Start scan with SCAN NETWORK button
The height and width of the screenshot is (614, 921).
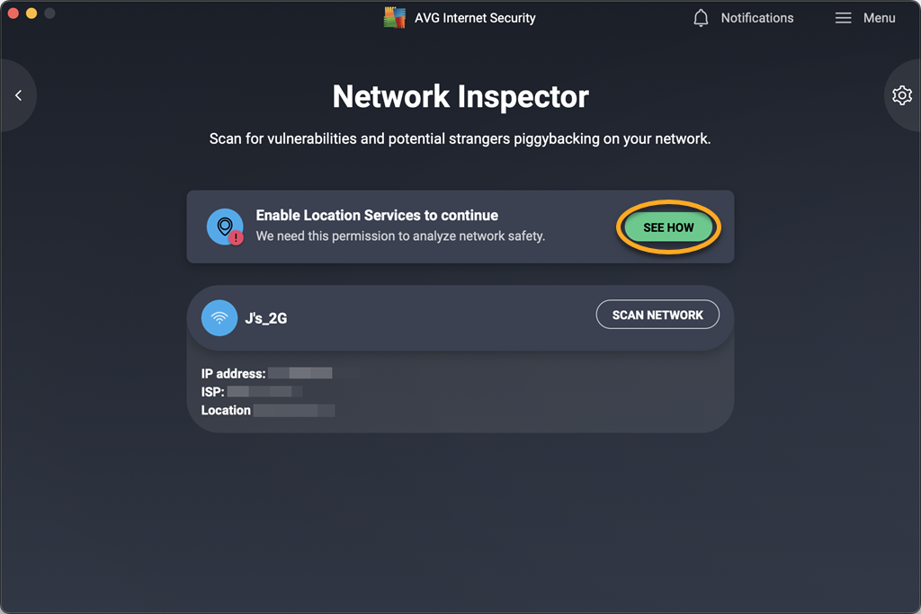point(657,315)
